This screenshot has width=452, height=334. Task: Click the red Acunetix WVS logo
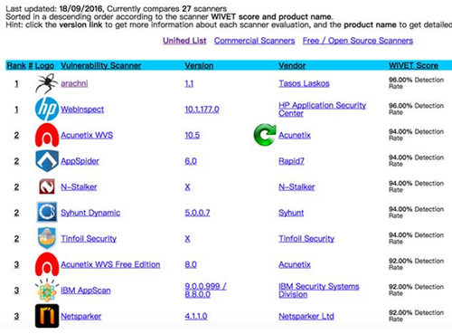47,135
